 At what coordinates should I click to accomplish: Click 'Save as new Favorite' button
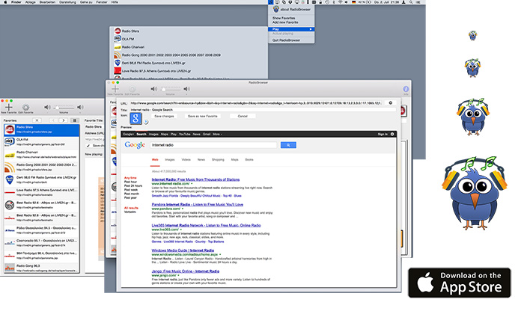click(x=203, y=116)
